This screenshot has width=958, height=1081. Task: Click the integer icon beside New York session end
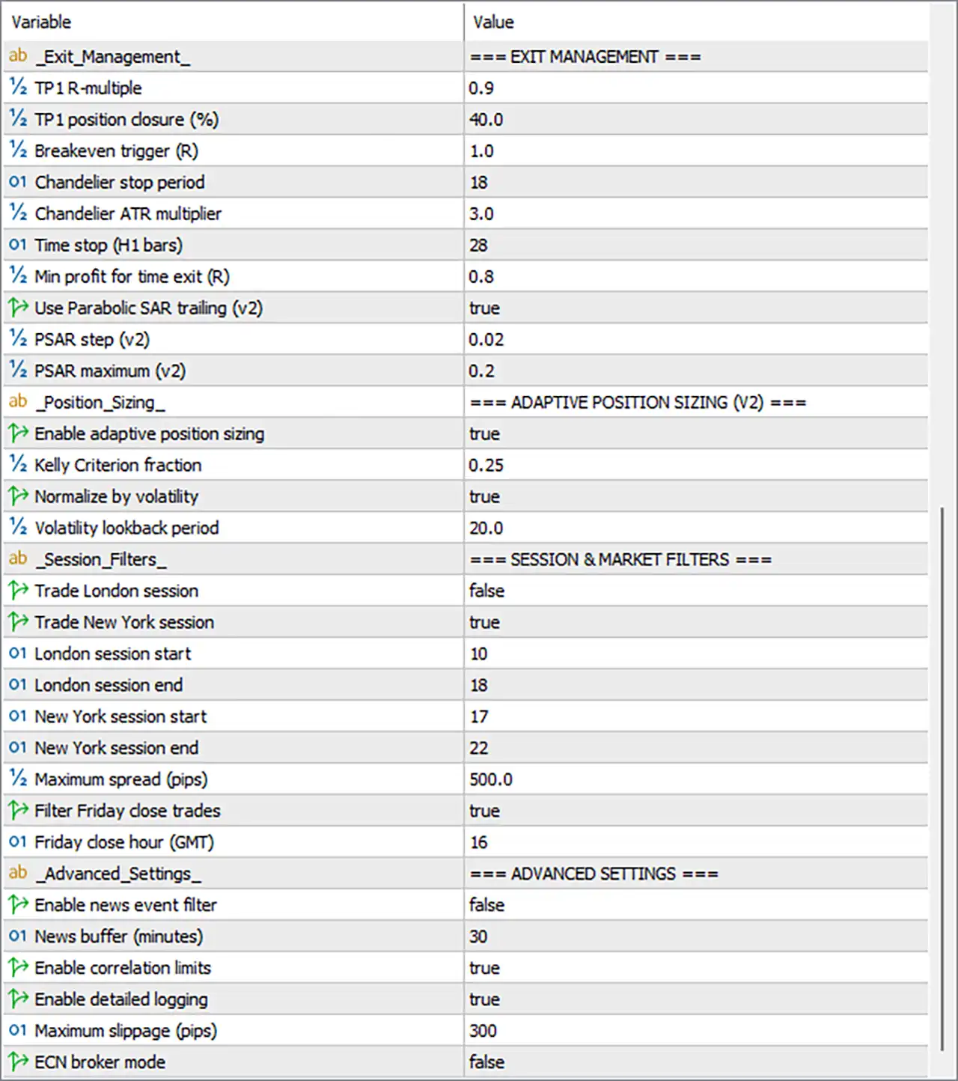pyautogui.click(x=18, y=748)
